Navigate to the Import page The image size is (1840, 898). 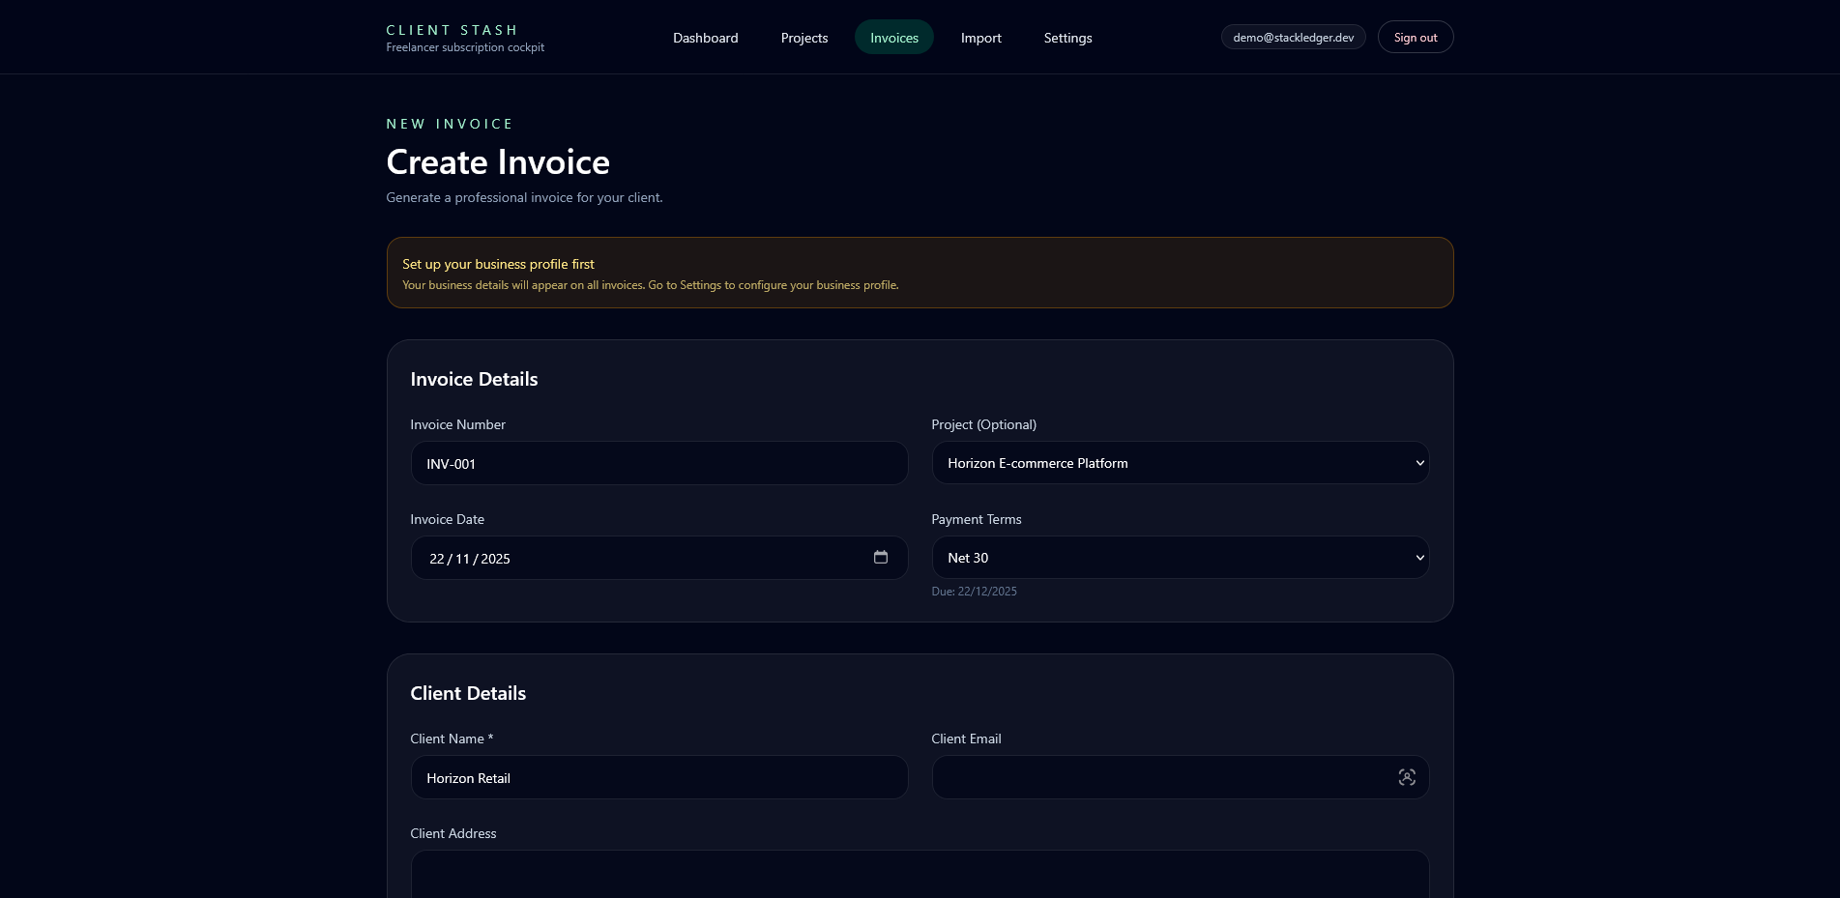pos(980,38)
